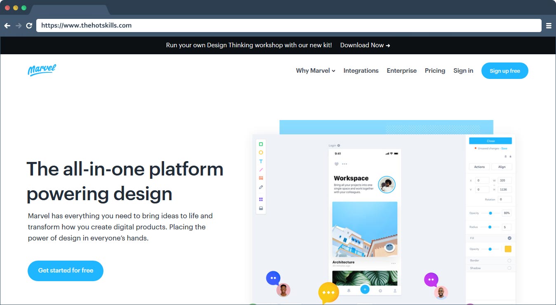Select the pencil tool in the toolbar
The width and height of the screenshot is (556, 305).
(261, 187)
